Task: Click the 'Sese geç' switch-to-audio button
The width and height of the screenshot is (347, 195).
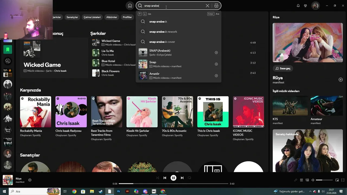Action: [283, 69]
